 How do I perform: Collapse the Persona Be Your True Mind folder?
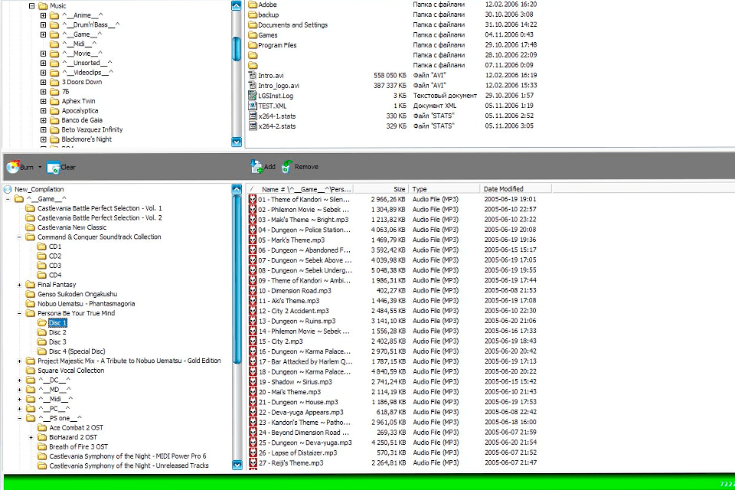pos(20,313)
